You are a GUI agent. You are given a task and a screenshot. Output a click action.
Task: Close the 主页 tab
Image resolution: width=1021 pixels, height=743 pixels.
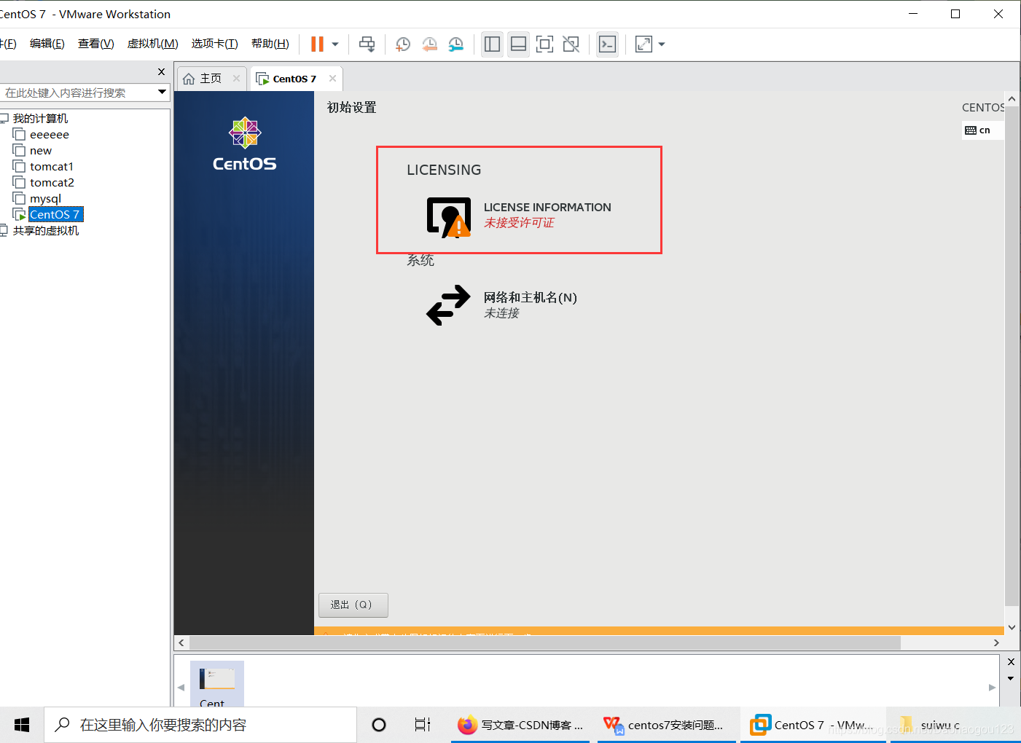pos(236,79)
